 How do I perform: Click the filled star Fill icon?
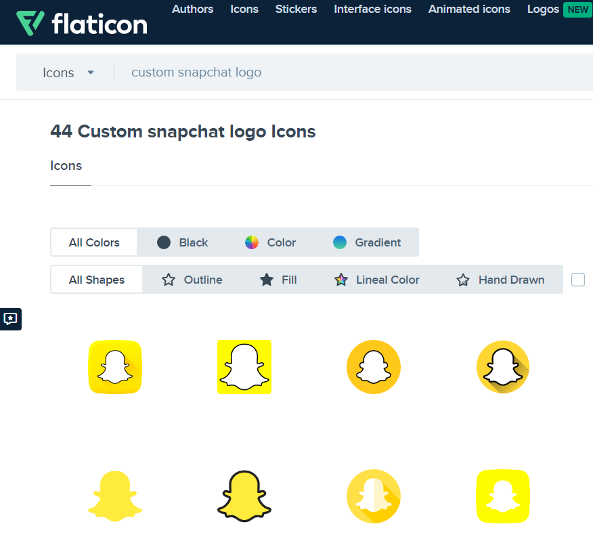pyautogui.click(x=267, y=280)
